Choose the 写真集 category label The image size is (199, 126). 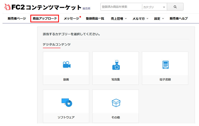[x=116, y=80]
